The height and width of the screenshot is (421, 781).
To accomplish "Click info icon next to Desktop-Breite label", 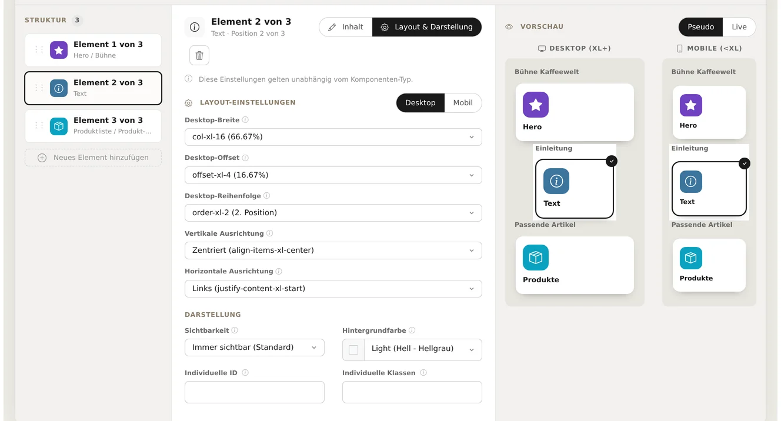I will click(245, 120).
